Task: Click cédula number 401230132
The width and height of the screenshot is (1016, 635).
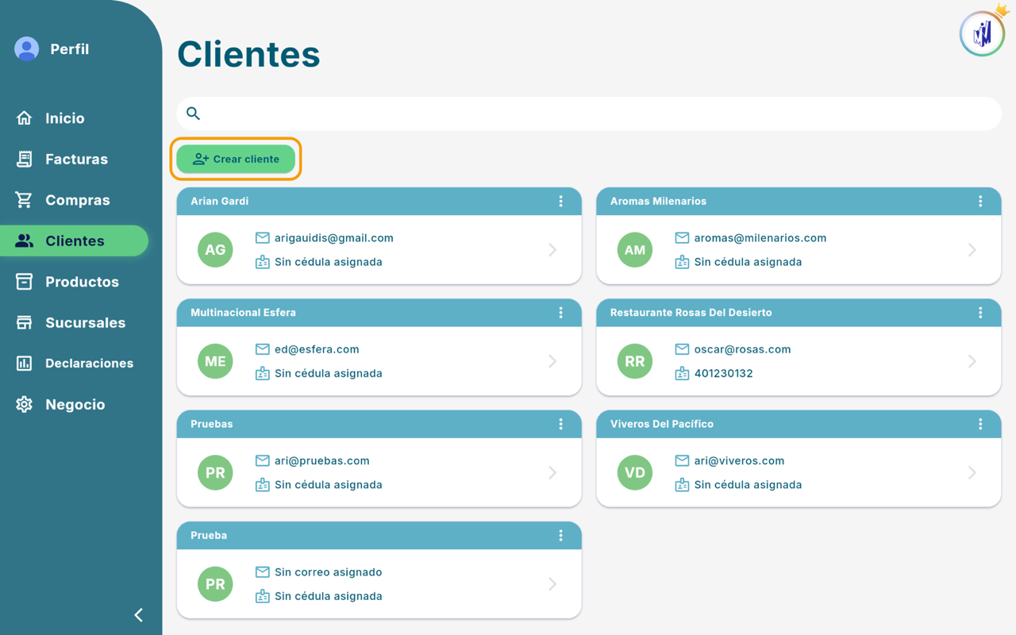Action: point(723,373)
